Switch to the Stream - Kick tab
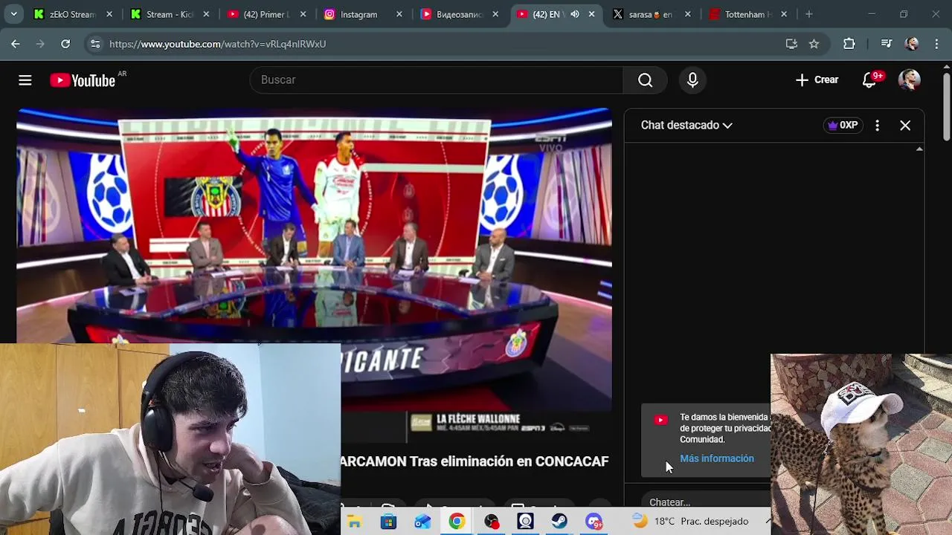Screen dimensions: 952x535 [x=170, y=14]
